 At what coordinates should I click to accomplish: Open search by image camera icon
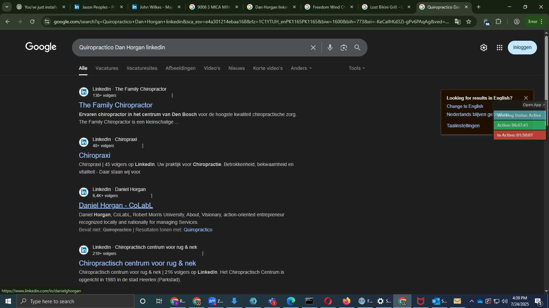pyautogui.click(x=344, y=48)
